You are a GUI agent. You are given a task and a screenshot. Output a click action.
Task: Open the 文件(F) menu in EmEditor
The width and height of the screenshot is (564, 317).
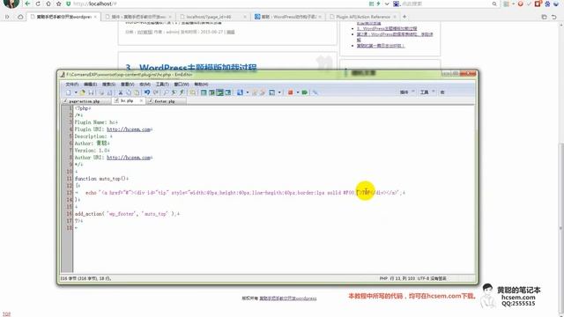[x=72, y=85]
